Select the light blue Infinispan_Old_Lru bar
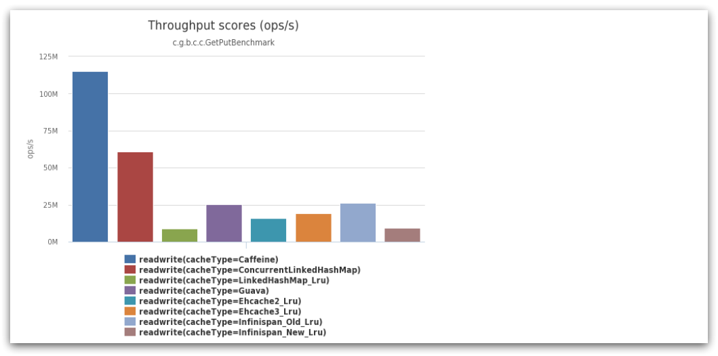718x356 pixels. click(357, 223)
